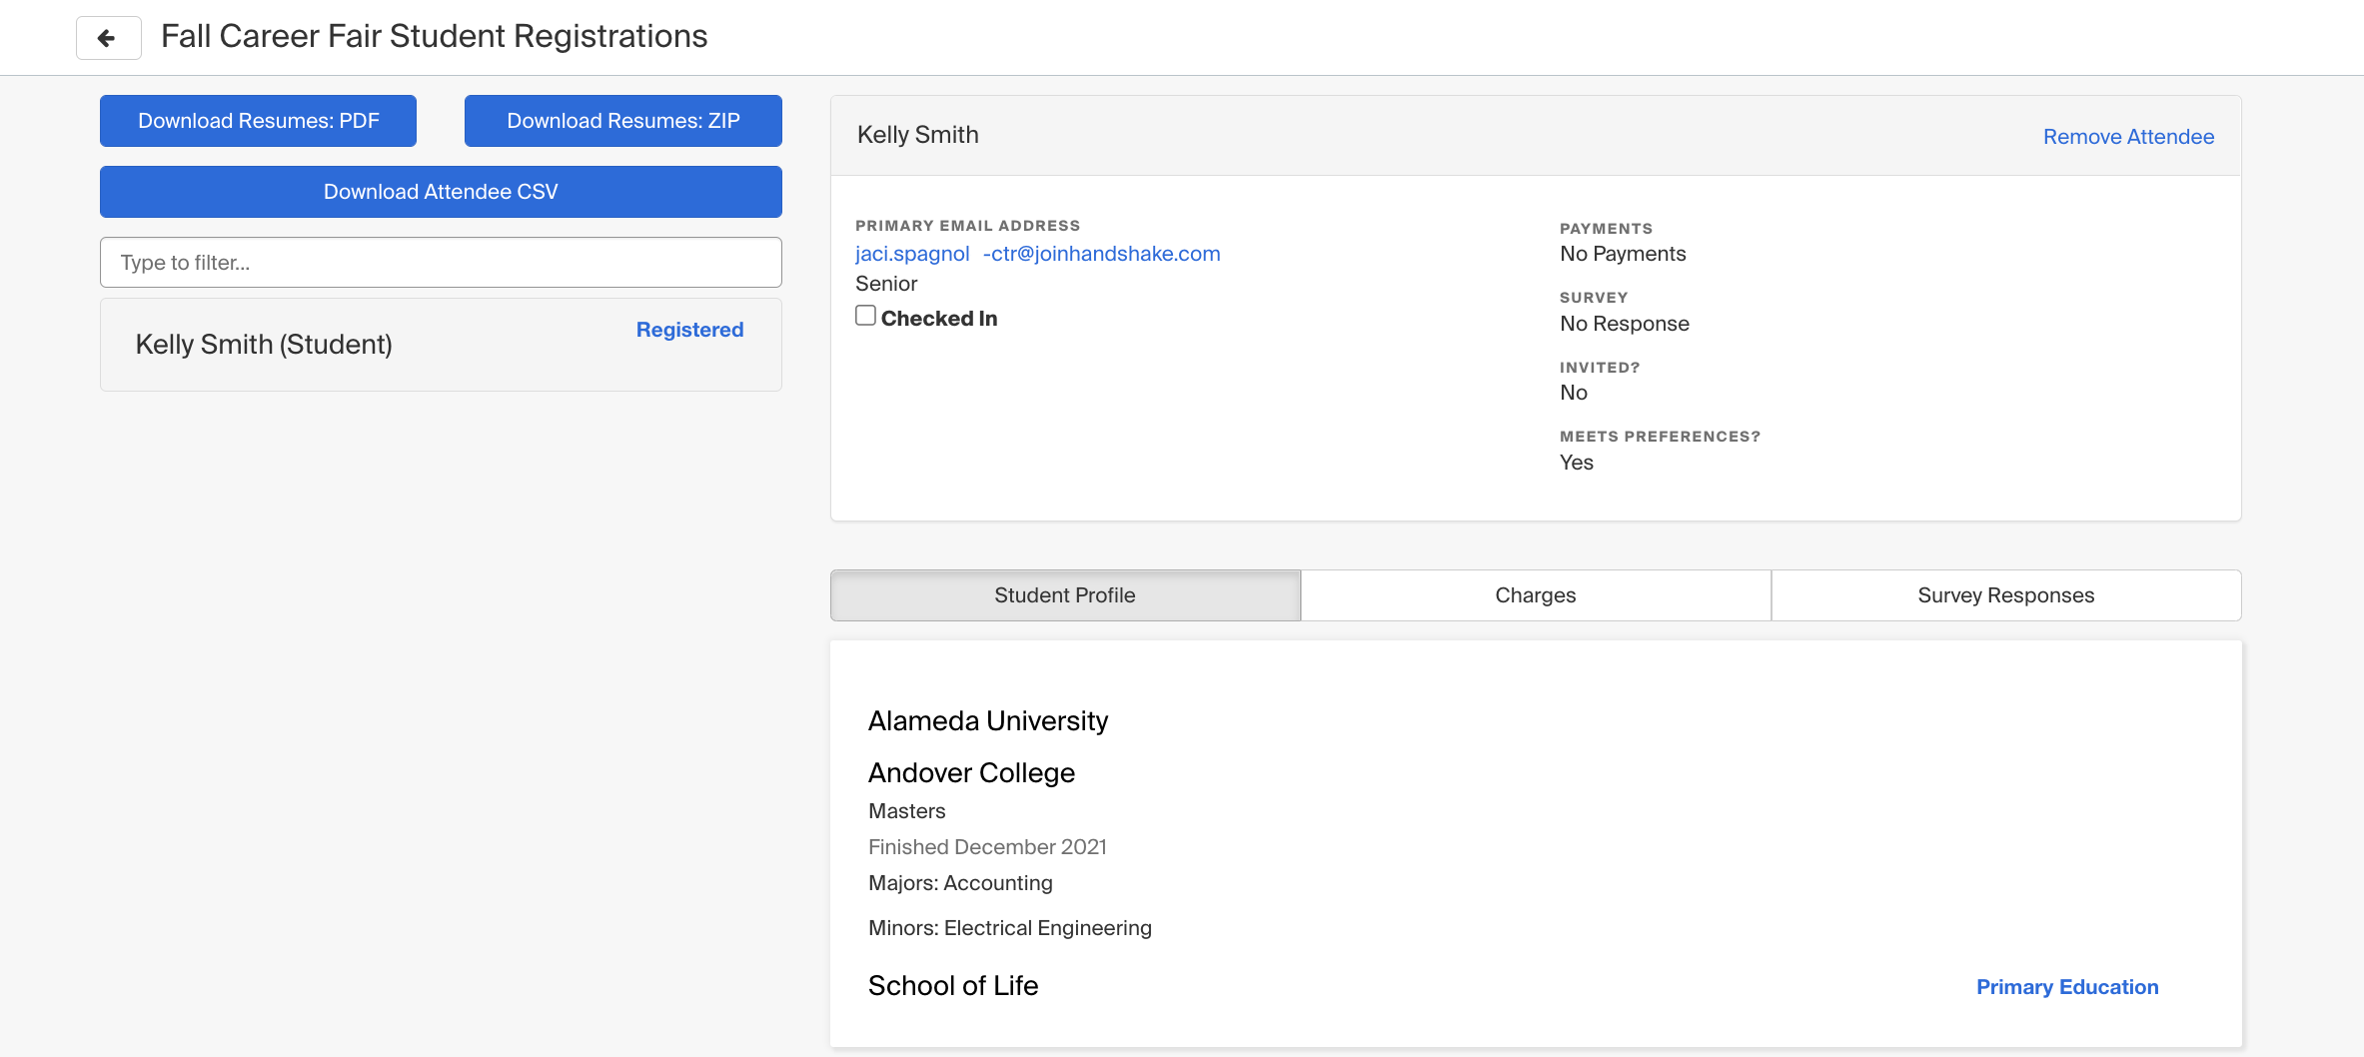Screen dimensions: 2364x1057
Task: Select Kelly Smith (Student) in the list
Action: pos(441,345)
